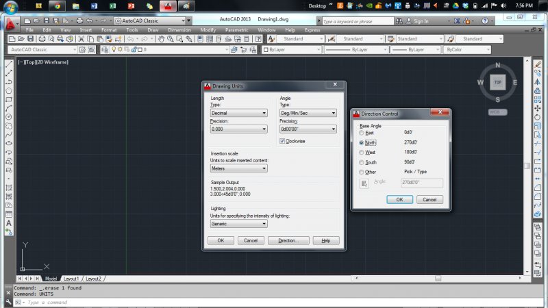Click the Cut scissors icon

point(81,39)
